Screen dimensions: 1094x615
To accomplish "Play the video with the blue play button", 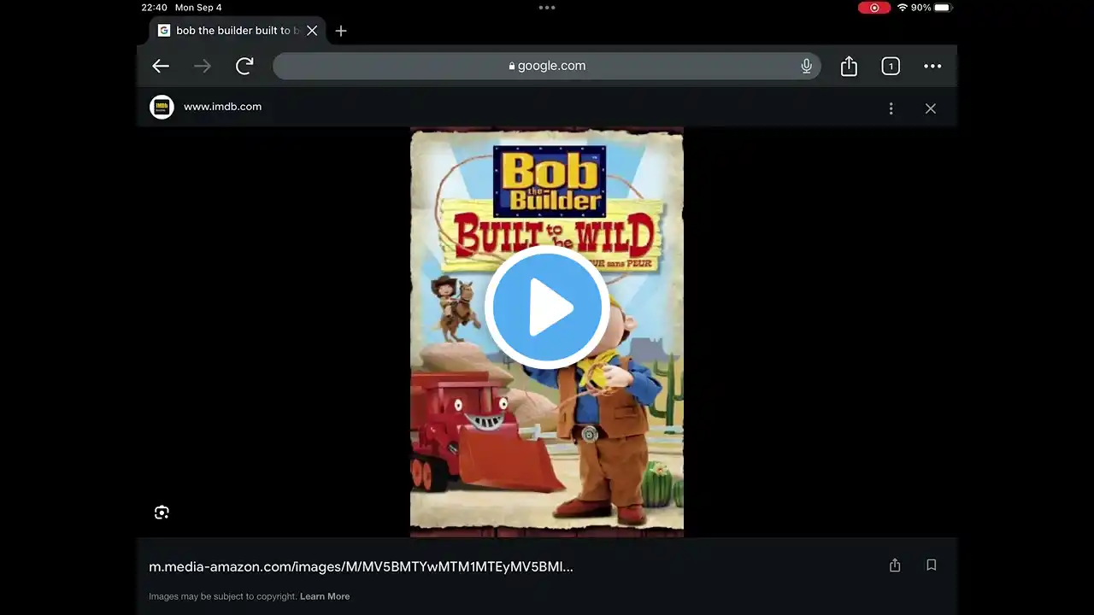I will coord(547,307).
